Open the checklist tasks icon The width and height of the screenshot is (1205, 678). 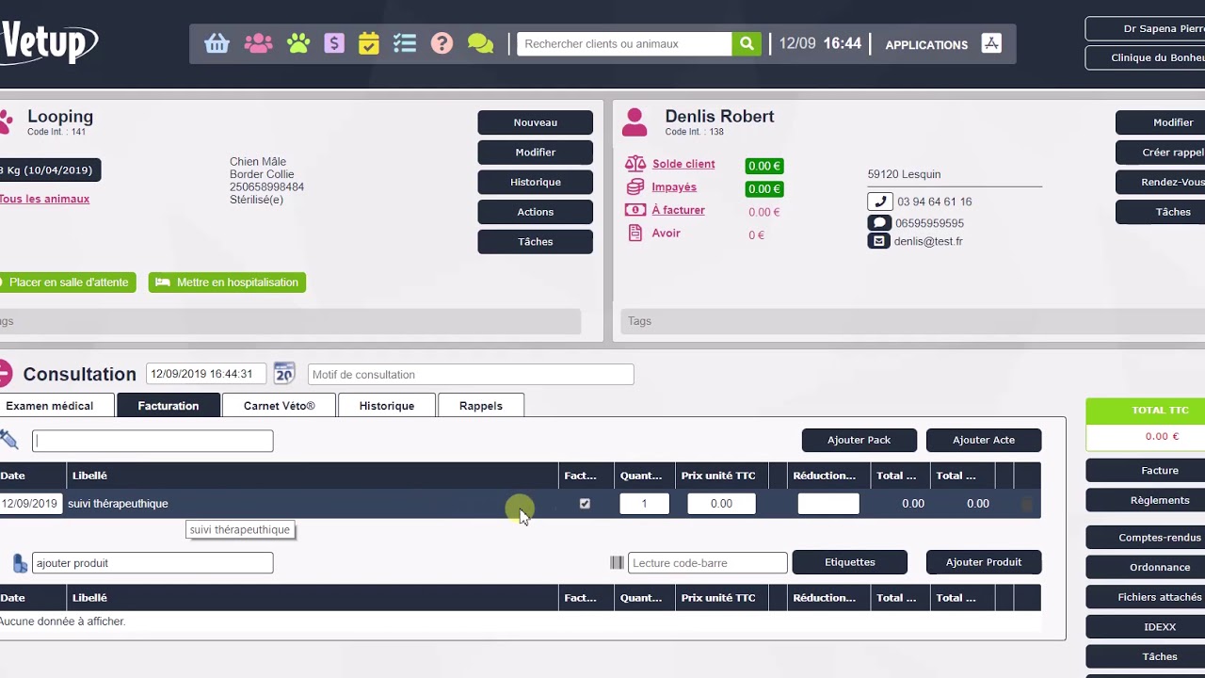pyautogui.click(x=405, y=44)
